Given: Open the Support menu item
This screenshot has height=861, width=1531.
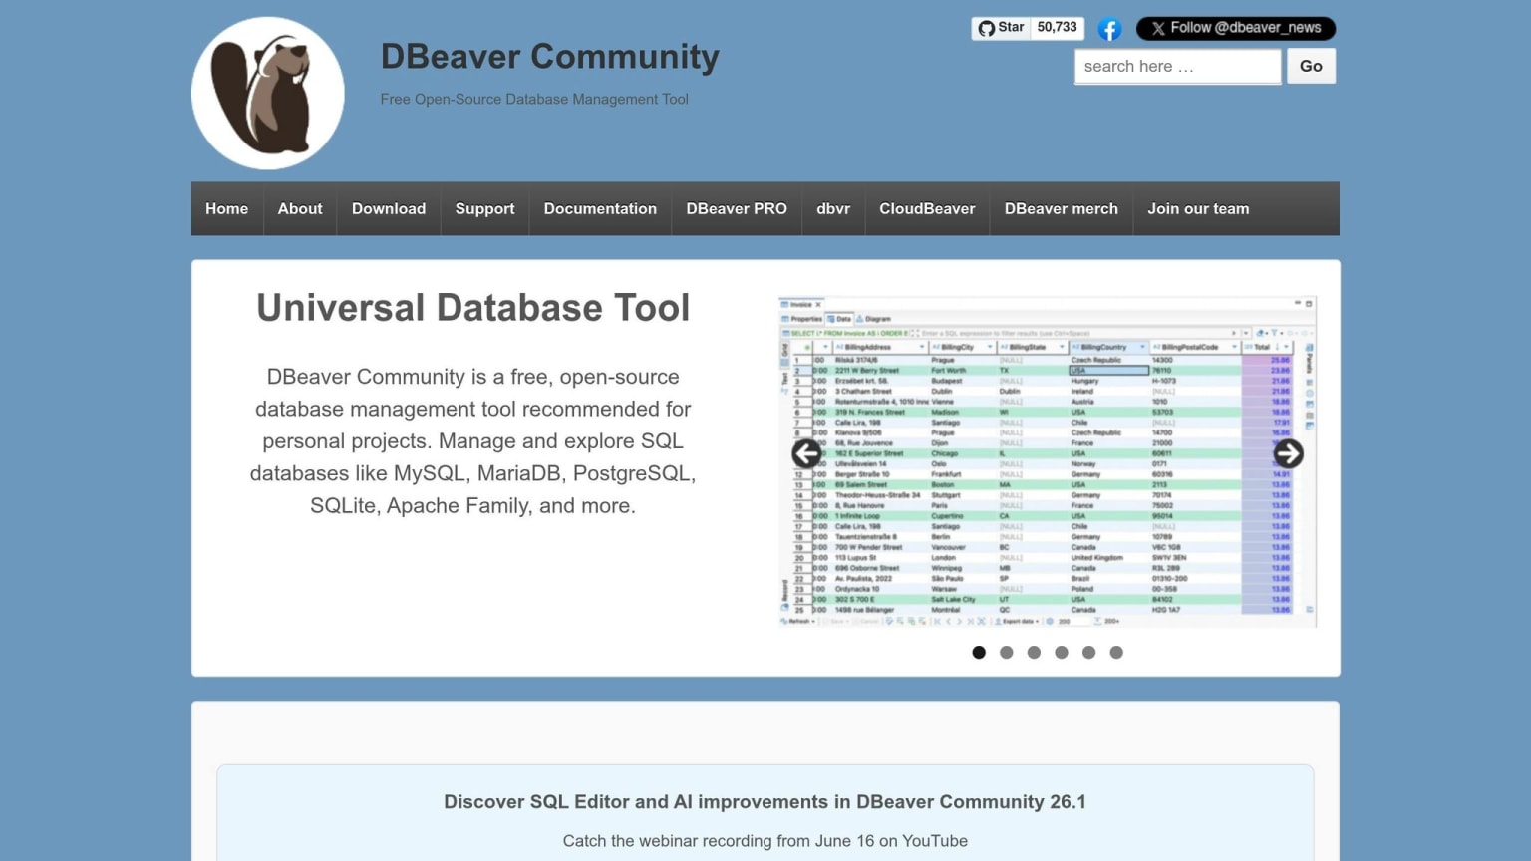Looking at the screenshot, I should tap(485, 208).
